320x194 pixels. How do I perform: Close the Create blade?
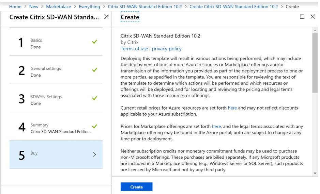[x=313, y=17]
